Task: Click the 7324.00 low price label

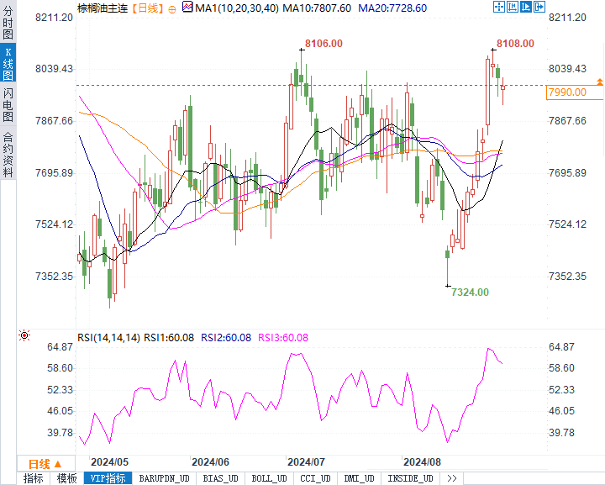Action: (470, 292)
